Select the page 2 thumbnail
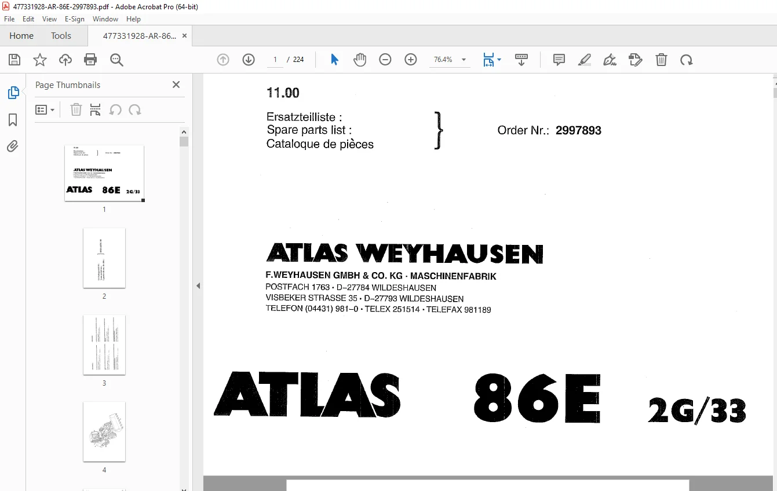777x491 pixels. (x=104, y=258)
